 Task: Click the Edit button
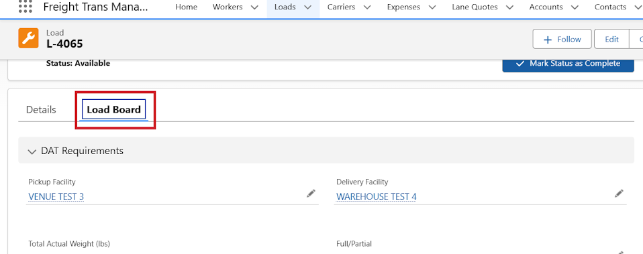click(611, 40)
